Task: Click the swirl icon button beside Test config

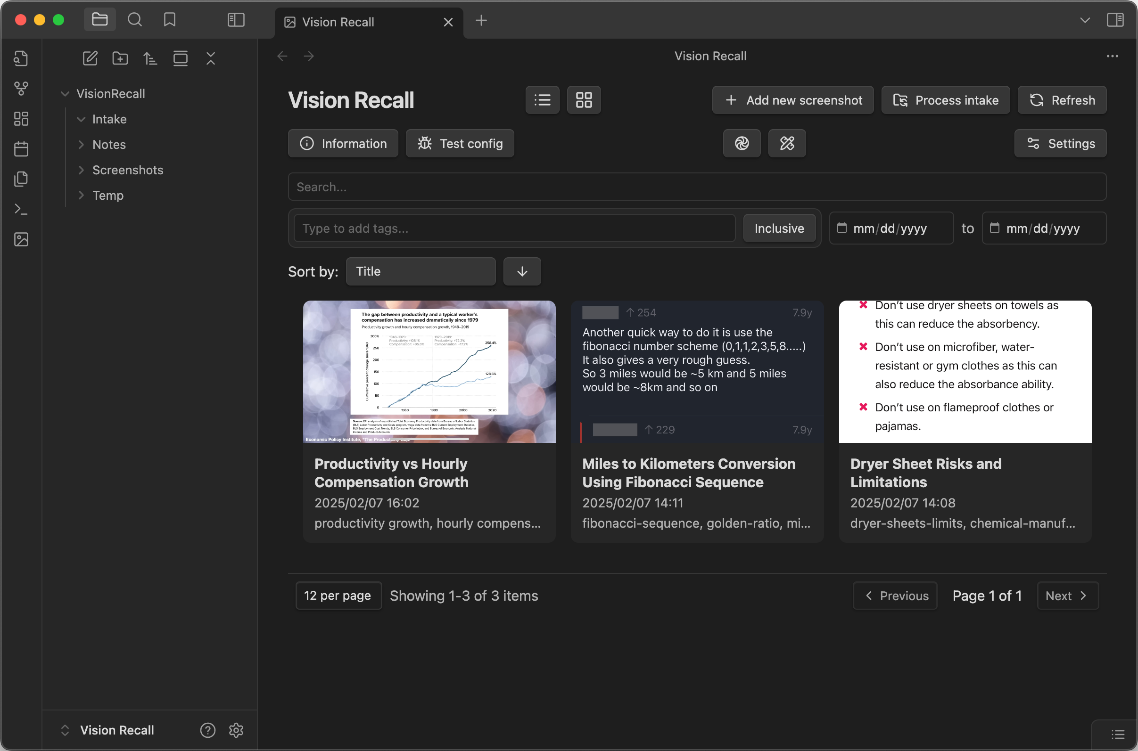Action: (741, 143)
